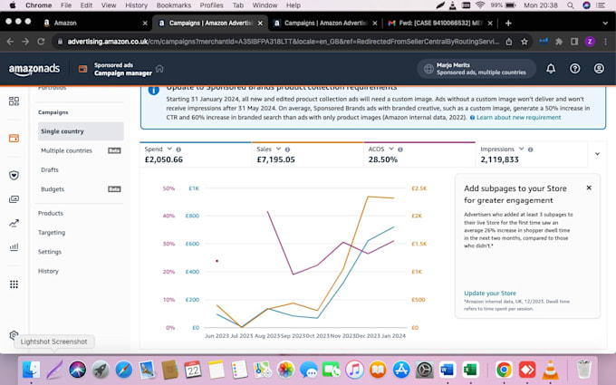The width and height of the screenshot is (616, 385).
Task: Open Settings in the sidebar
Action: click(50, 252)
